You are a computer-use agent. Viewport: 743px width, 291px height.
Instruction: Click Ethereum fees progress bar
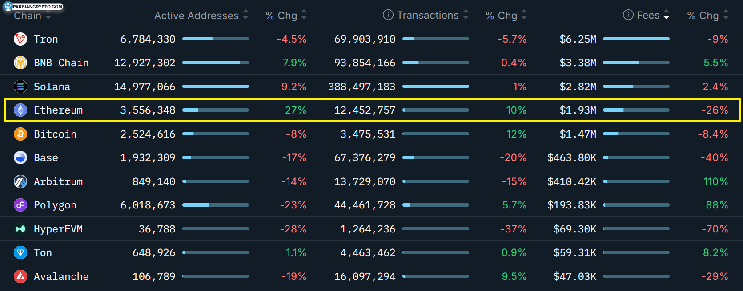click(x=636, y=110)
